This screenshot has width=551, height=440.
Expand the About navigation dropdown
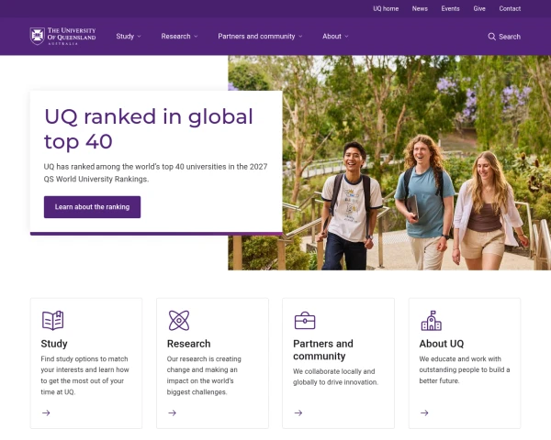pos(335,36)
